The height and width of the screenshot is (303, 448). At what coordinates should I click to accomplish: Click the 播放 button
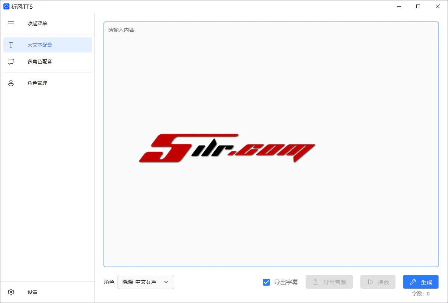tap(378, 282)
